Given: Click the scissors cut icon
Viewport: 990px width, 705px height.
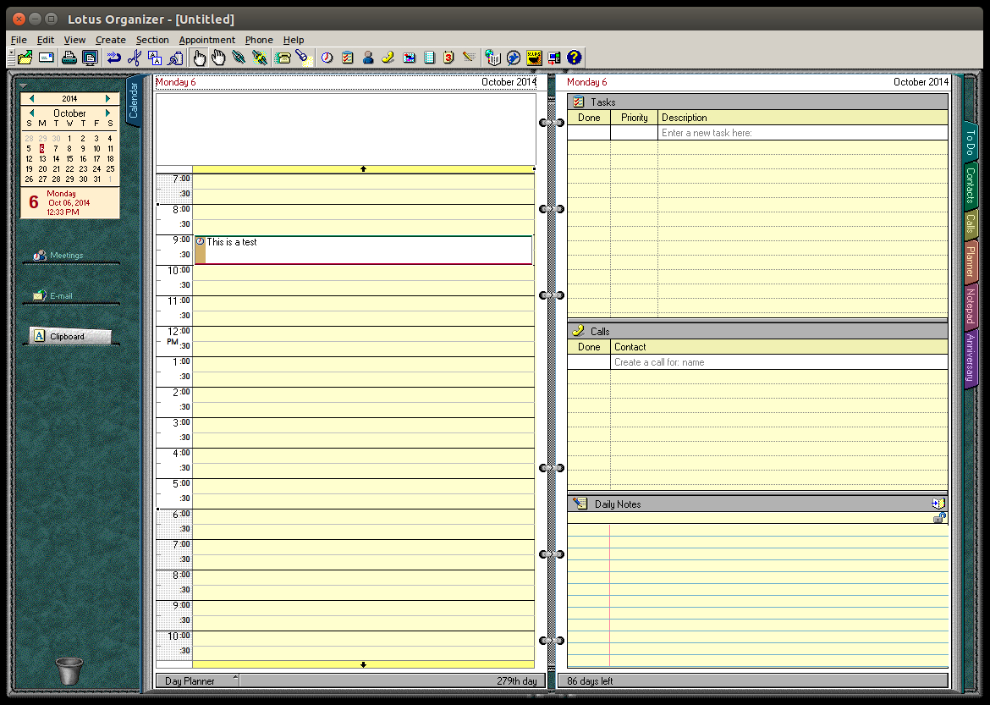Looking at the screenshot, I should click(x=134, y=58).
